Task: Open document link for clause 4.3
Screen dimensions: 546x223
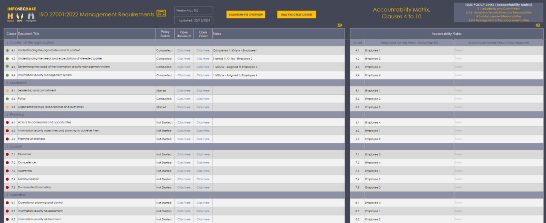Action: tap(184, 67)
